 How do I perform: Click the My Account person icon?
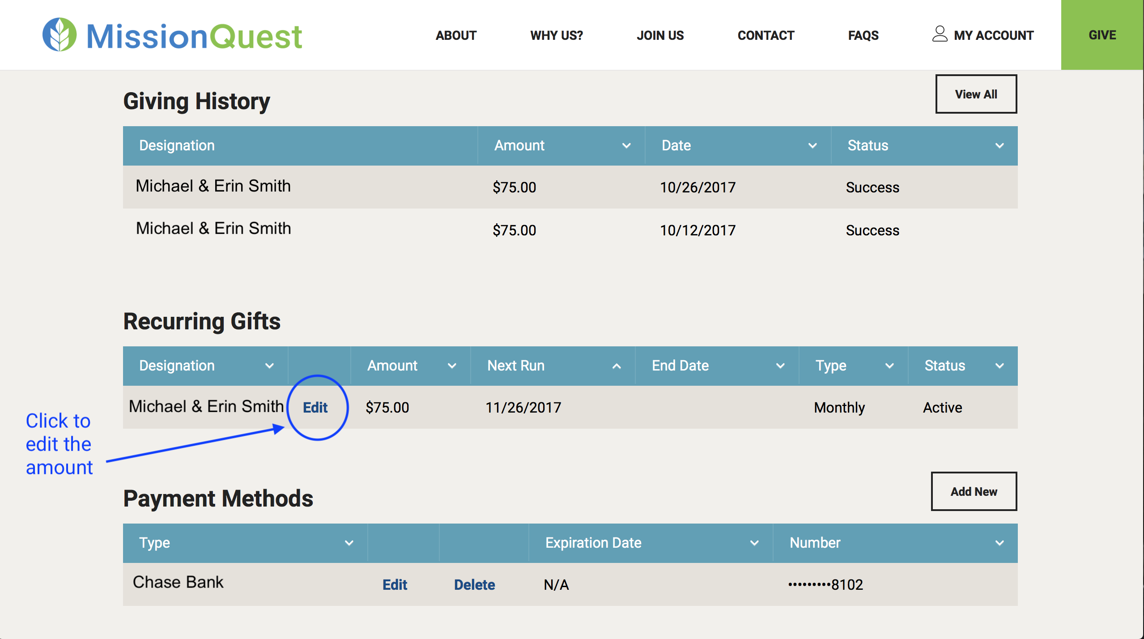click(940, 34)
